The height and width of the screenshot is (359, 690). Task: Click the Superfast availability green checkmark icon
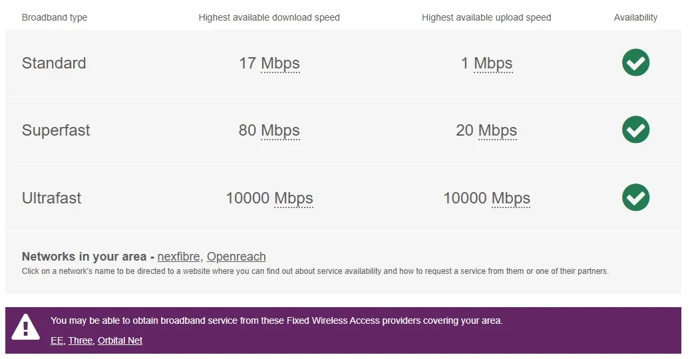[635, 130]
